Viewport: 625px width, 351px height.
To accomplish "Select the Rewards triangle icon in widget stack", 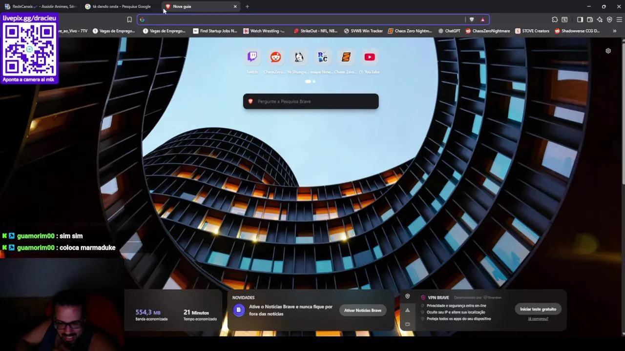I will coord(407,310).
